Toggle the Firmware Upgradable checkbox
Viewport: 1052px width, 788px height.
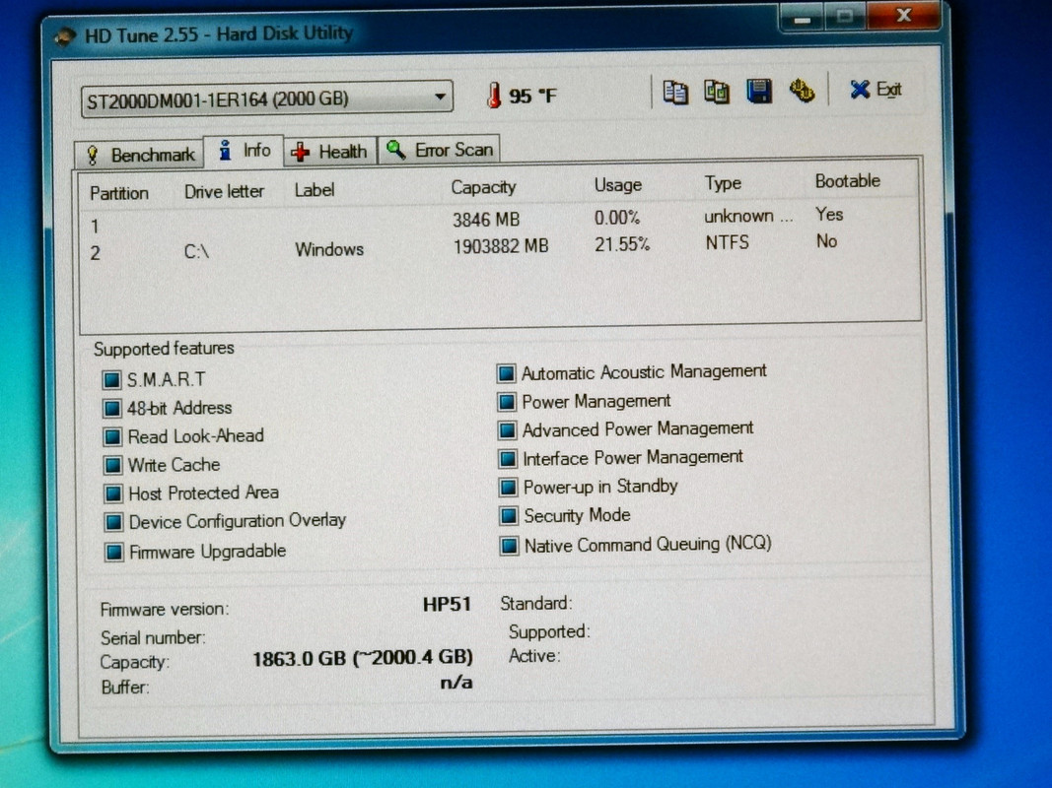(x=114, y=553)
